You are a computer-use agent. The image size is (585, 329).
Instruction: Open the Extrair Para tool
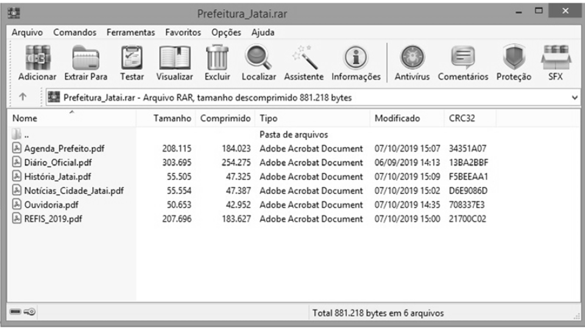pos(85,63)
